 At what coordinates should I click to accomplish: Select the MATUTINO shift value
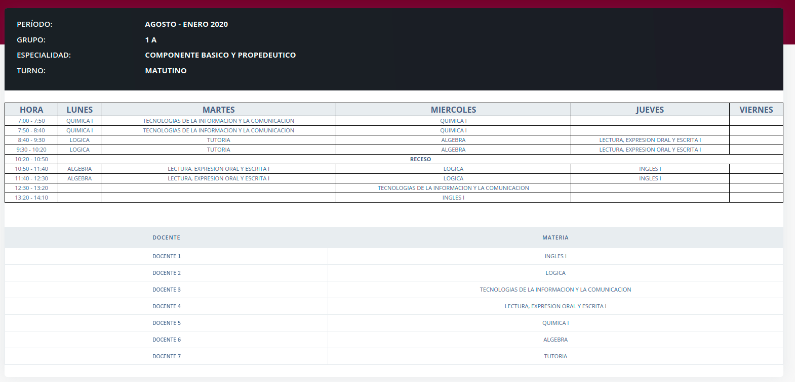tap(166, 71)
